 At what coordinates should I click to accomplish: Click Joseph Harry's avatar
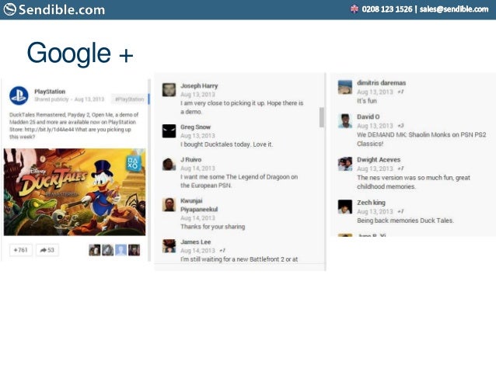[169, 90]
